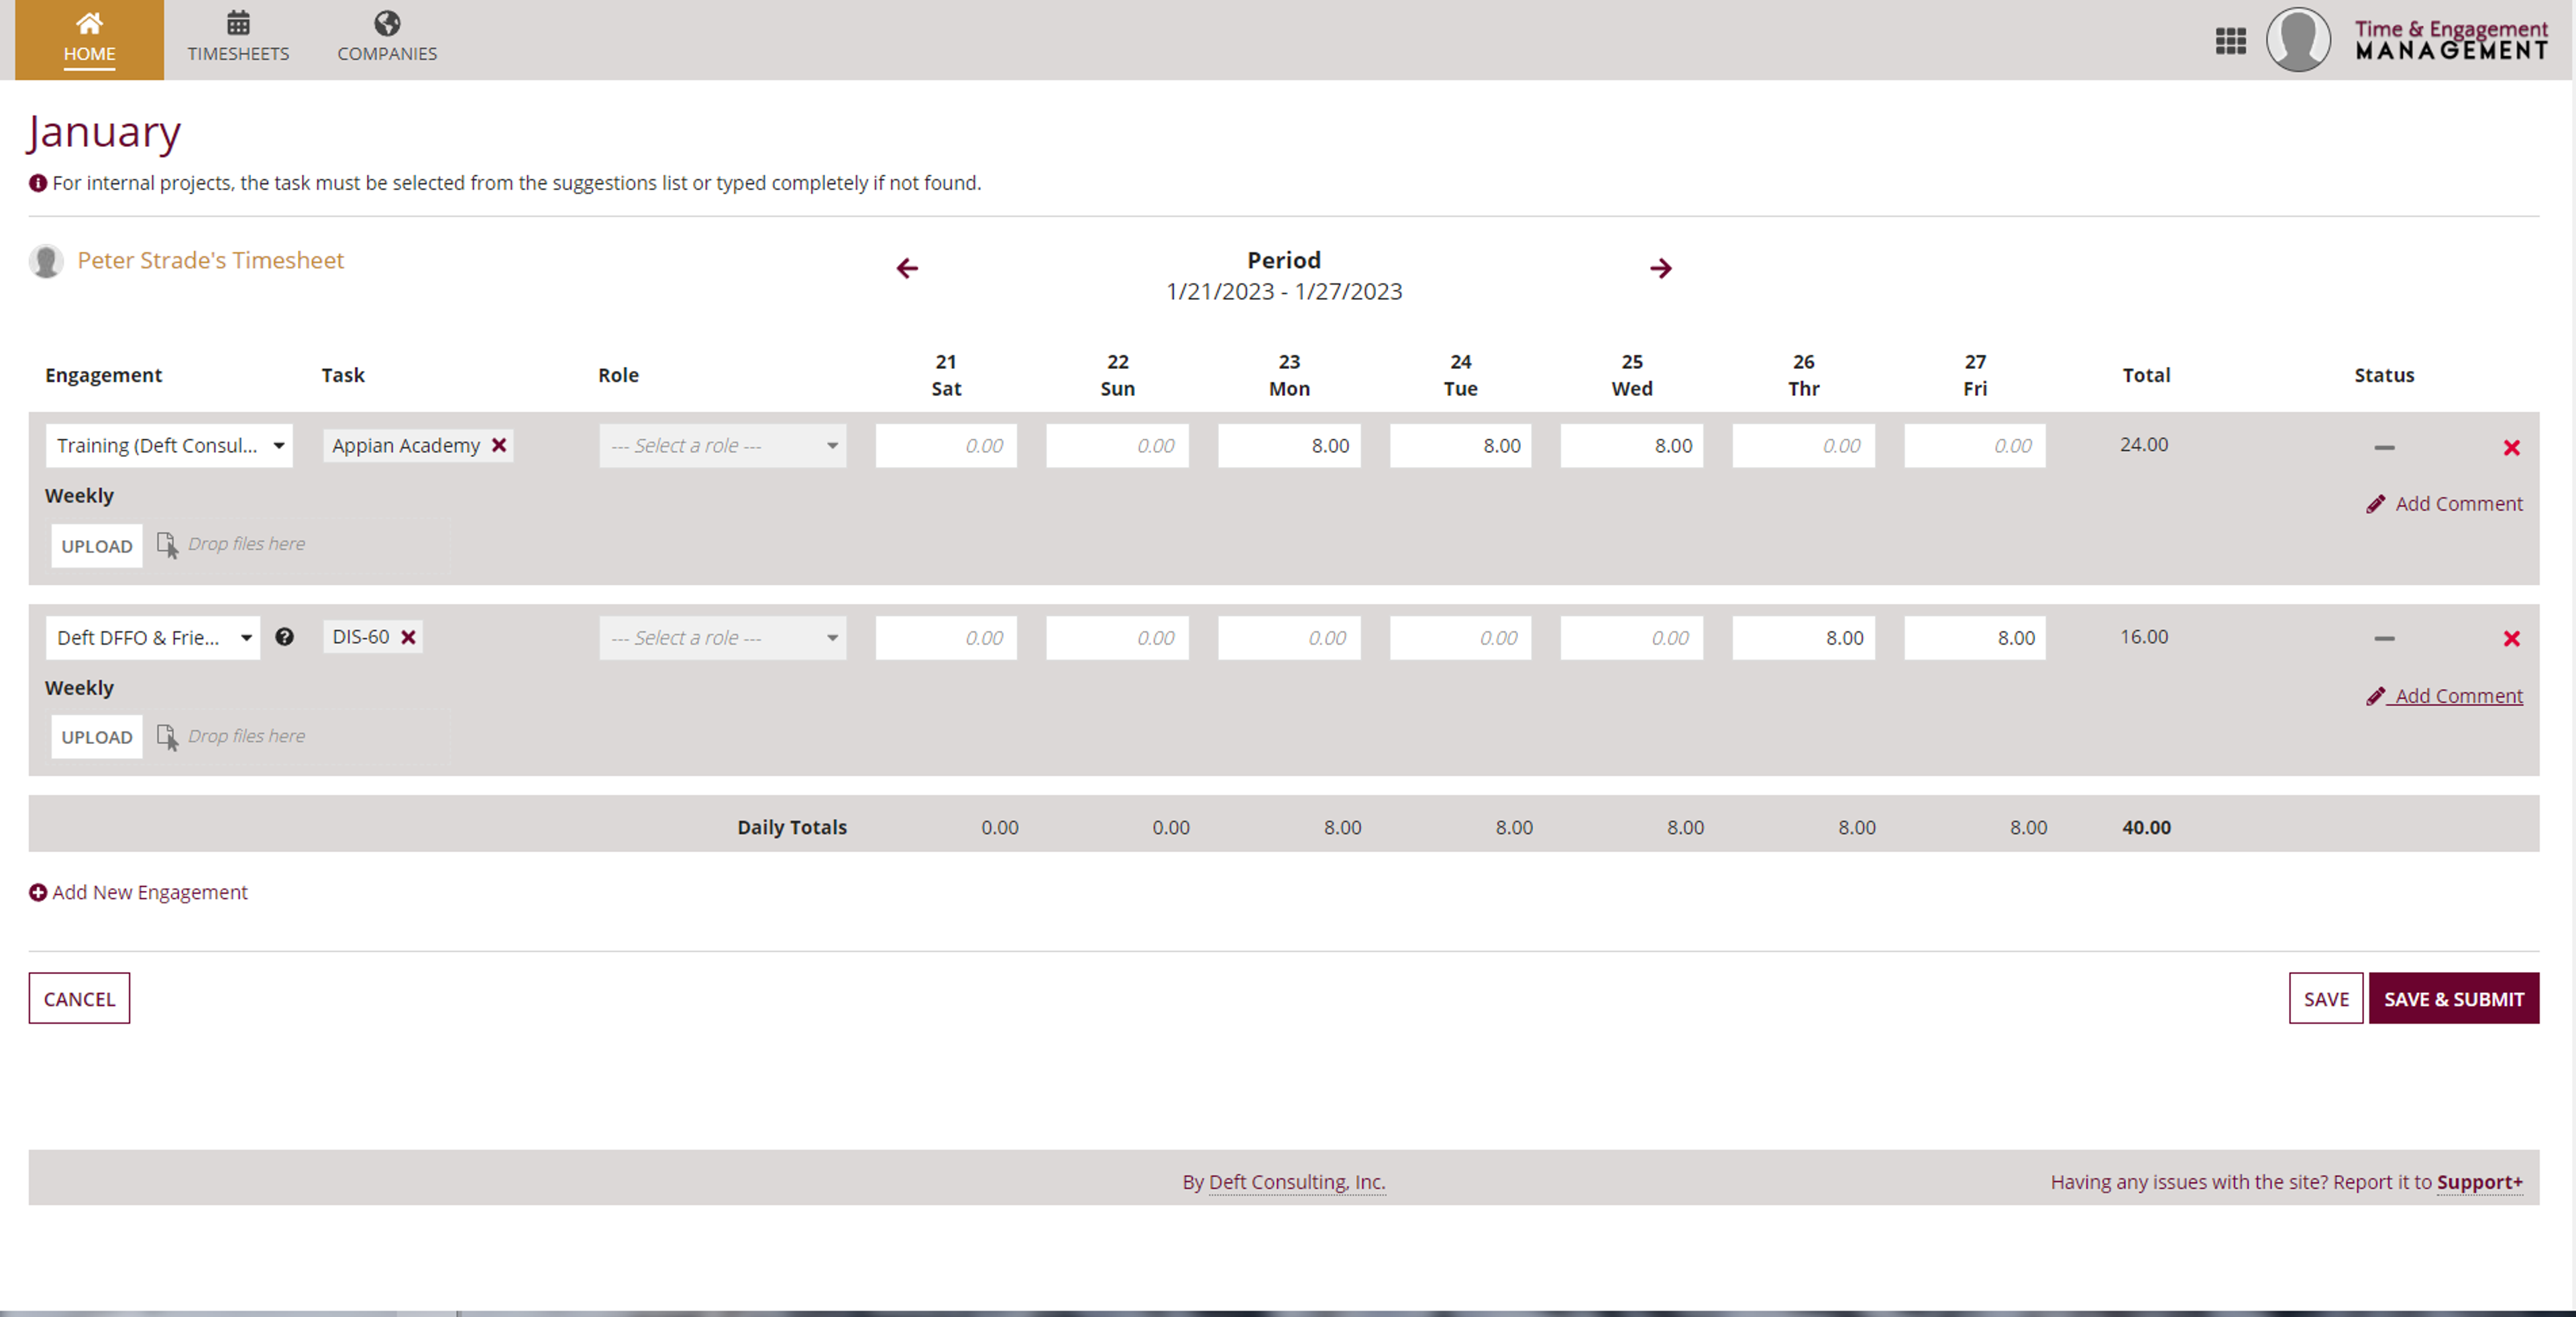This screenshot has width=2576, height=1317.
Task: Remove the Appian Academy task tag
Action: (x=499, y=445)
